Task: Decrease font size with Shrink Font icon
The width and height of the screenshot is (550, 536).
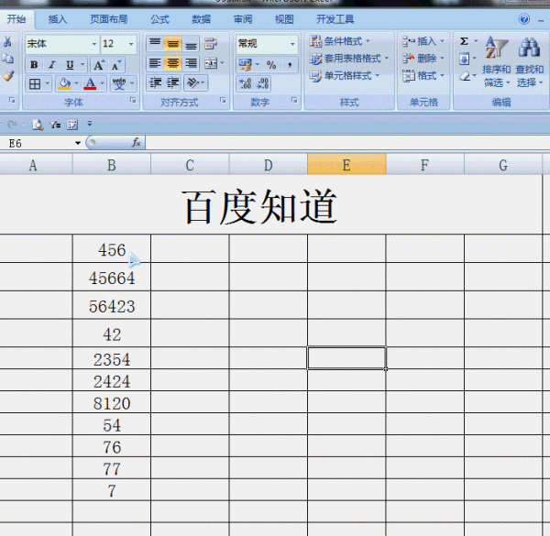Action: [x=116, y=65]
